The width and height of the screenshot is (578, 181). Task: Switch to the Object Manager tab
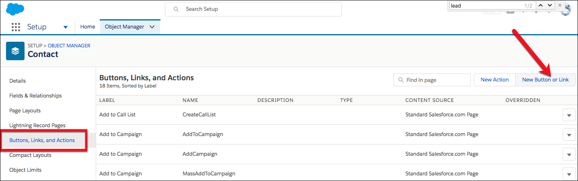click(x=130, y=27)
